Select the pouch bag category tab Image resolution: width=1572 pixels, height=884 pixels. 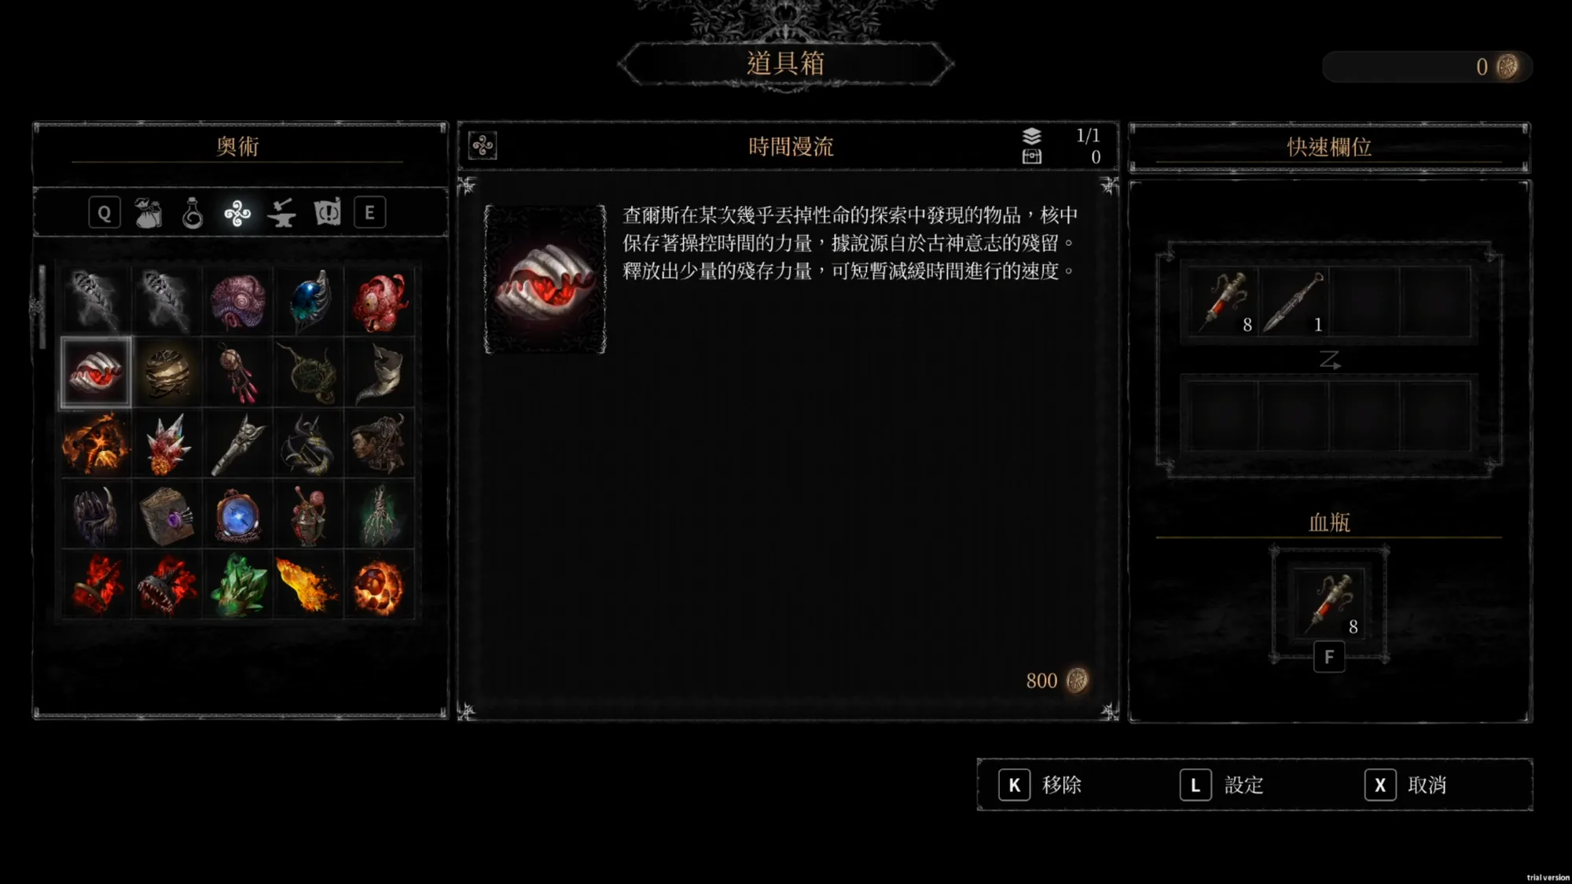(149, 213)
